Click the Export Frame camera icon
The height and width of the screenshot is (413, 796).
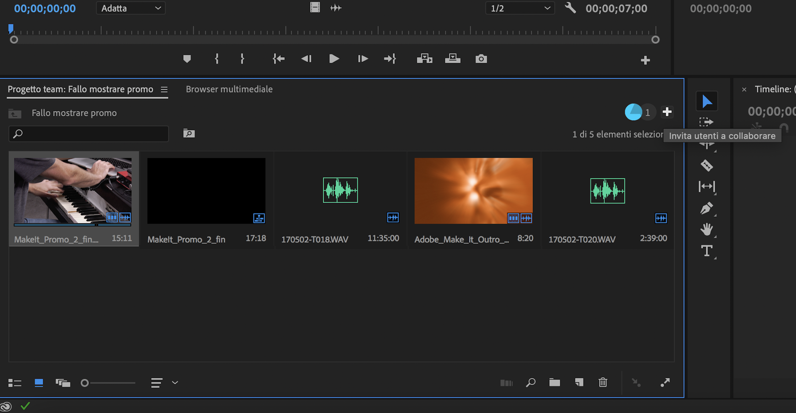coord(481,59)
